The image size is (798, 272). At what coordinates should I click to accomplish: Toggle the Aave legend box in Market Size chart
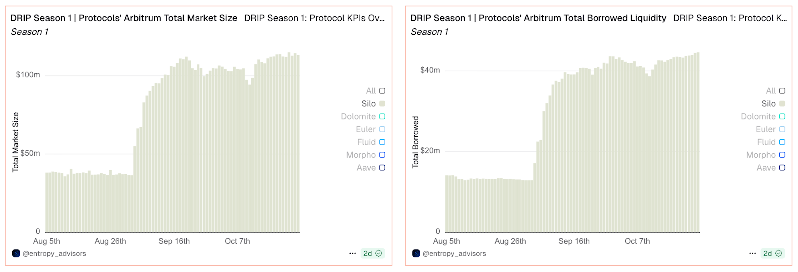[382, 168]
